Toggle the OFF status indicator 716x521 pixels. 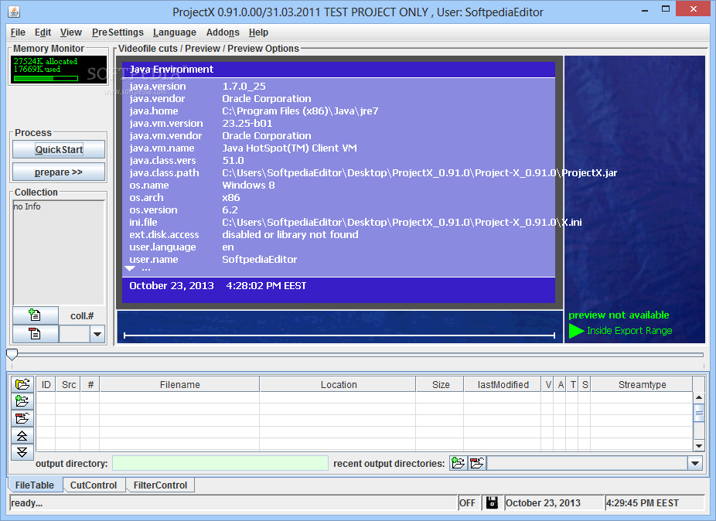click(467, 502)
